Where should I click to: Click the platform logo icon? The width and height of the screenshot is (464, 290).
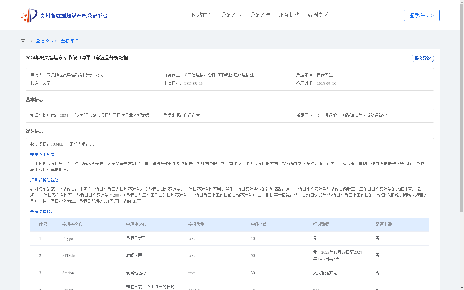pyautogui.click(x=29, y=15)
